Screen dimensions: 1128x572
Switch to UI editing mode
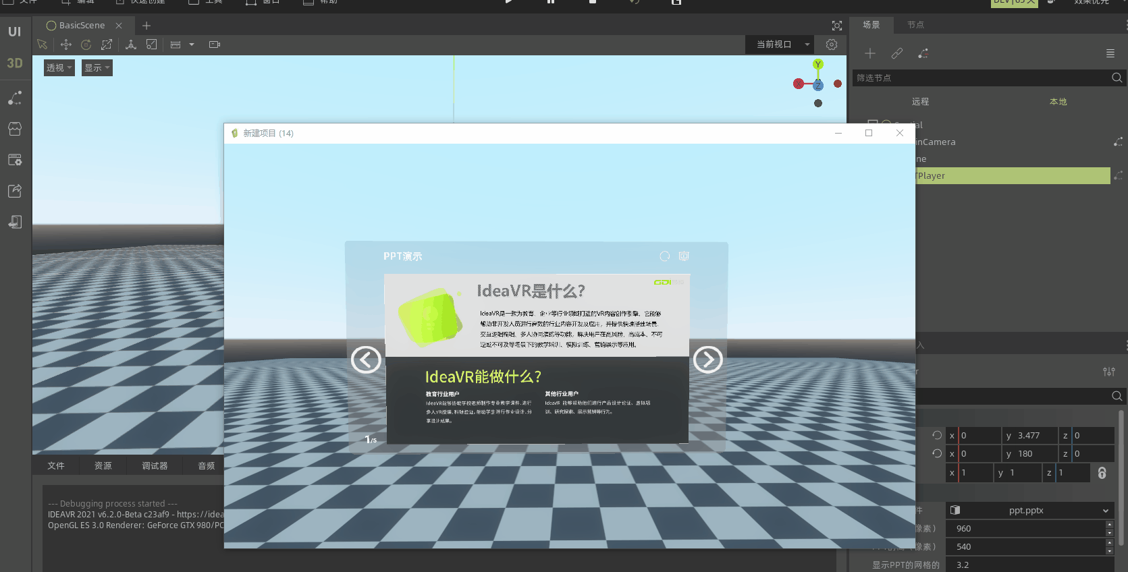(15, 32)
